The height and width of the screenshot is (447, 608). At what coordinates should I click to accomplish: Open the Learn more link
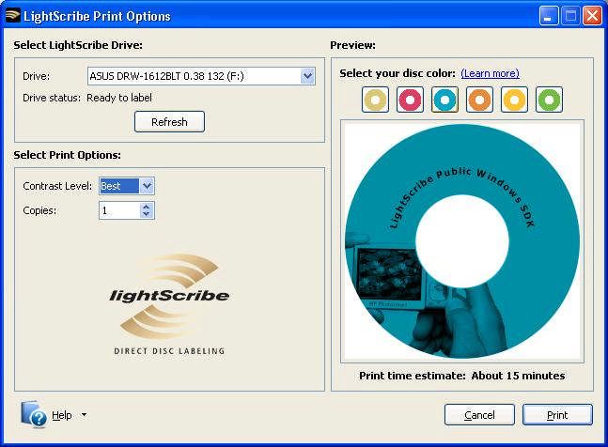491,73
